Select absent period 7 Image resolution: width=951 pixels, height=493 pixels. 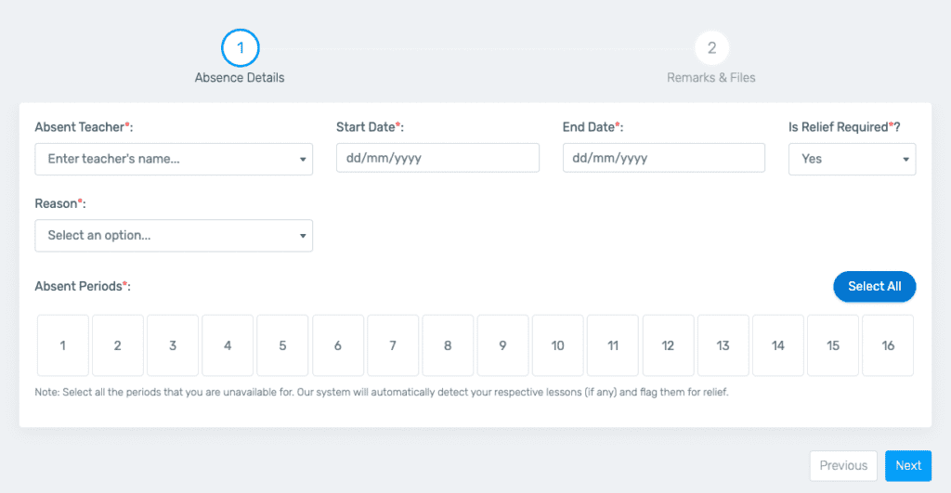pos(393,345)
